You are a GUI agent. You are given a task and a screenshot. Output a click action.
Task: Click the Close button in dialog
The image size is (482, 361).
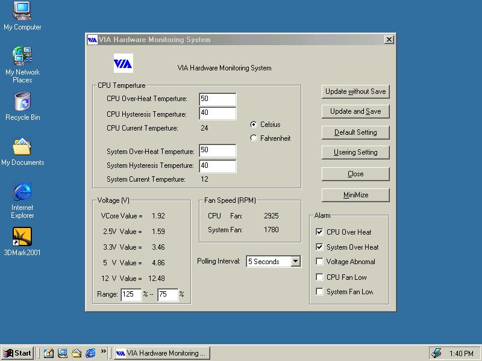point(355,174)
